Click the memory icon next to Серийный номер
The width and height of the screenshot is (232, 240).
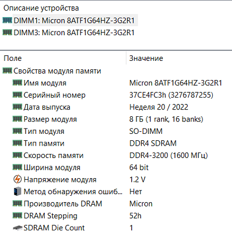pos(18,95)
